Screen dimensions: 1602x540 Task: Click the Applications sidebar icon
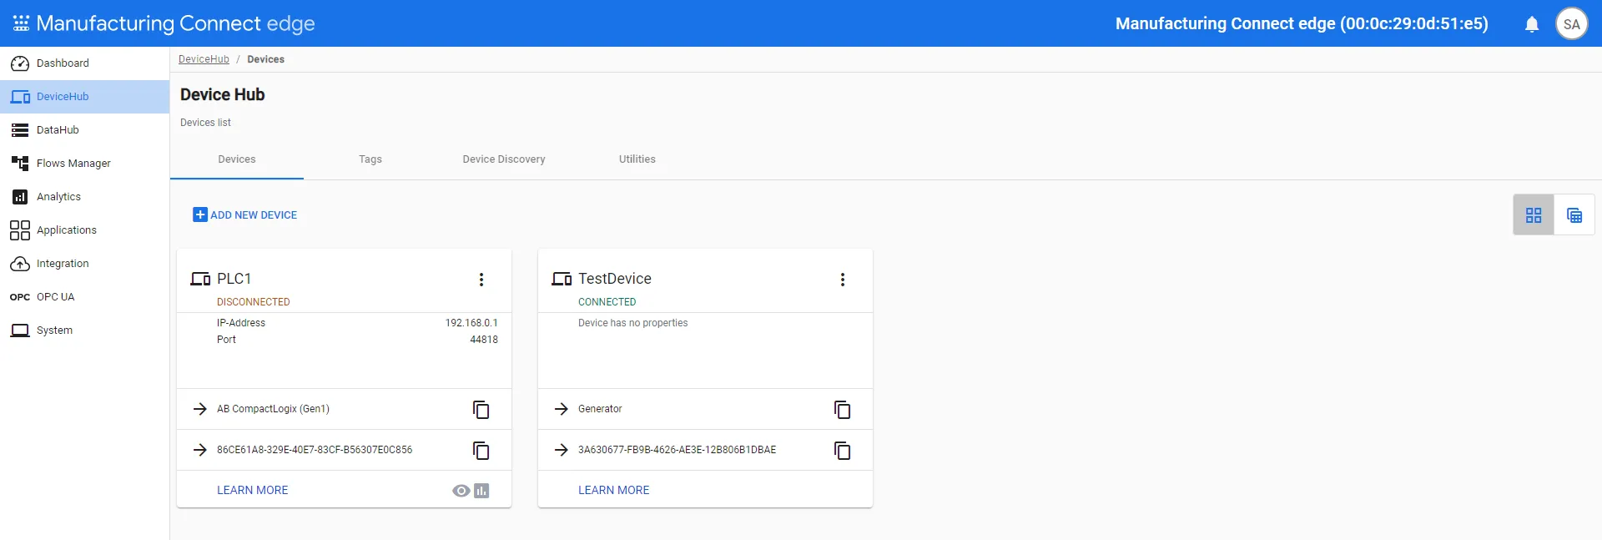[x=20, y=230]
